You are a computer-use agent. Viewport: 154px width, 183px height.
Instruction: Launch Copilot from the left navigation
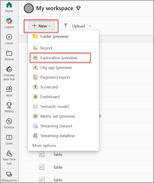[9, 23]
